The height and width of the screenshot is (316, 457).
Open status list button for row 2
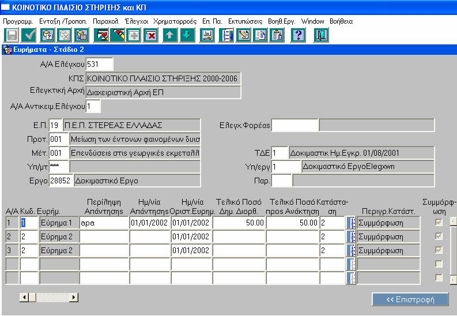tap(351, 236)
